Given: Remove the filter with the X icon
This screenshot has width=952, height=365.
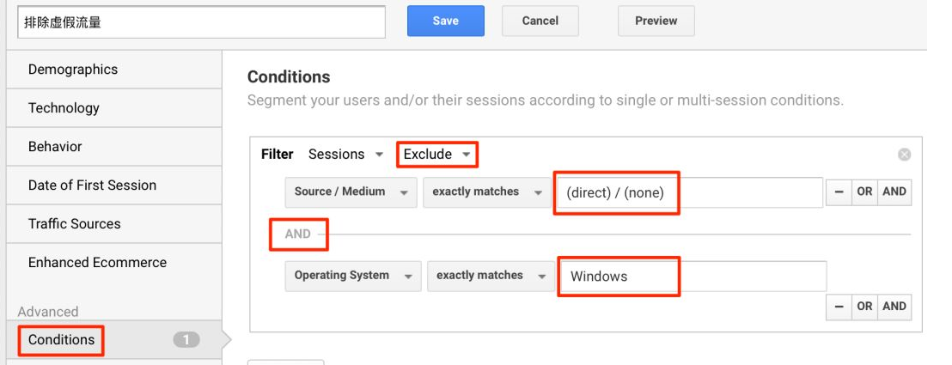Looking at the screenshot, I should point(904,155).
